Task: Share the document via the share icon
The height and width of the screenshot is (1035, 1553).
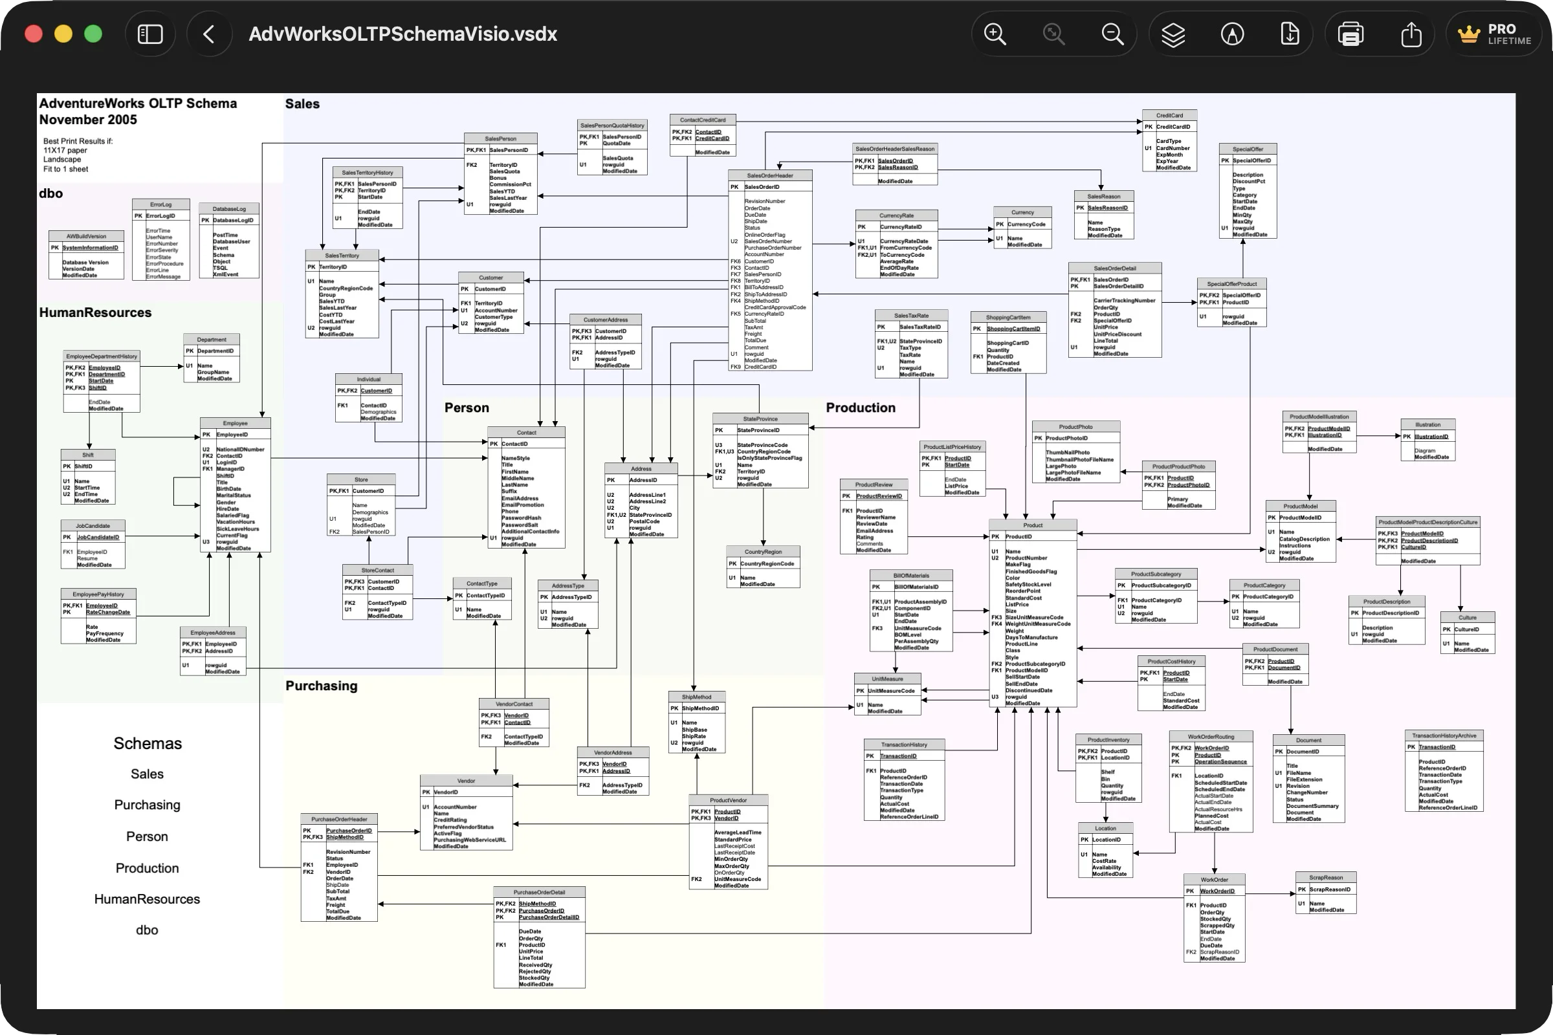Action: 1412,33
